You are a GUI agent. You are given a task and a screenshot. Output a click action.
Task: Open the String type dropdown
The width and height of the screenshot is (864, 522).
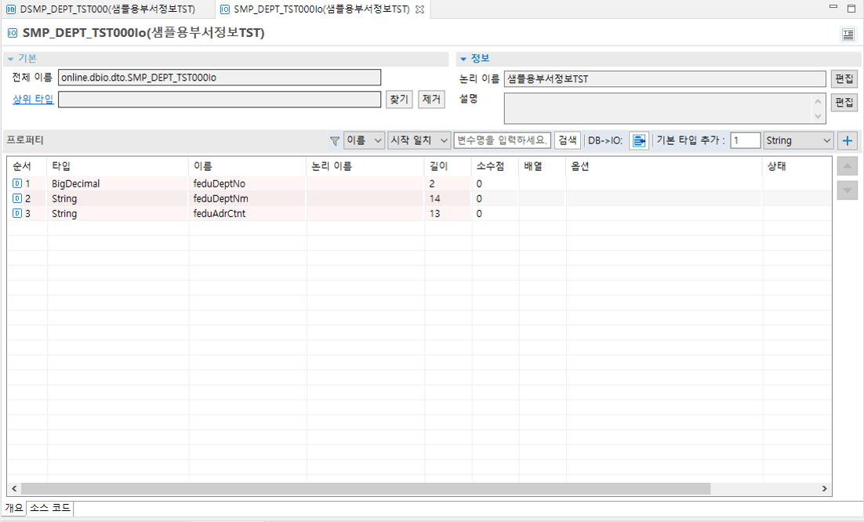pos(797,140)
